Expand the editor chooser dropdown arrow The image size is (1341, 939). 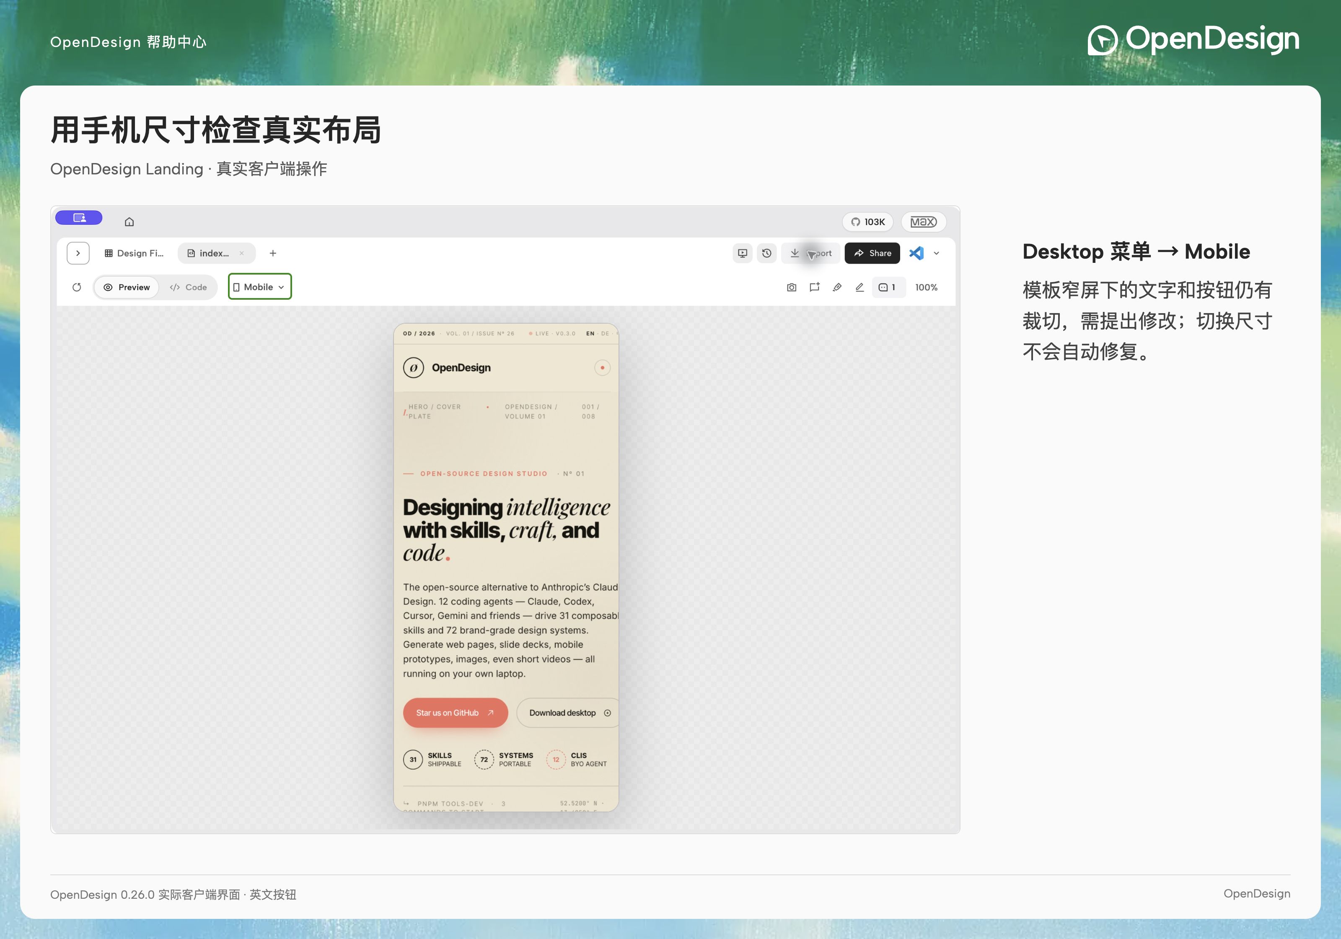coord(936,253)
